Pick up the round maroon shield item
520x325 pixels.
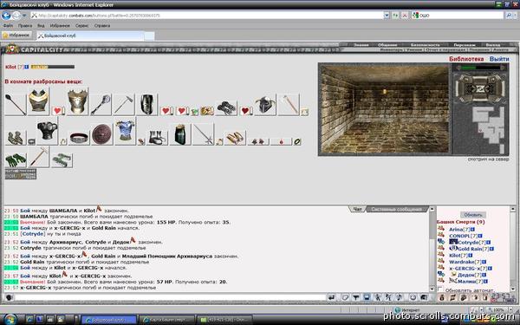click(x=101, y=134)
